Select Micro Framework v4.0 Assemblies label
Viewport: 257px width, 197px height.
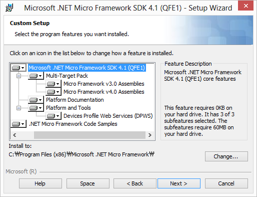coord(104,92)
